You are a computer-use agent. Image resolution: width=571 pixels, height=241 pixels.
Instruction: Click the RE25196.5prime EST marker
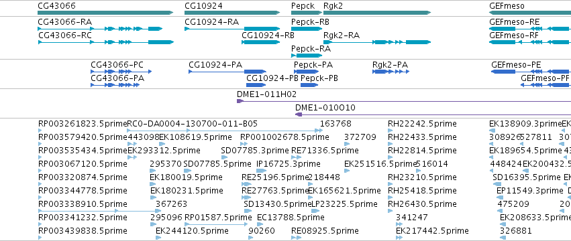pos(246,184)
